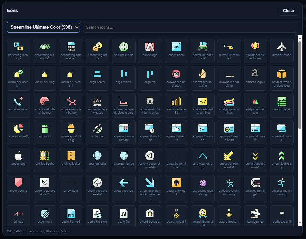The width and height of the screenshot is (306, 239).
Task: Select the ambulance-call icon
Action: coord(18,105)
